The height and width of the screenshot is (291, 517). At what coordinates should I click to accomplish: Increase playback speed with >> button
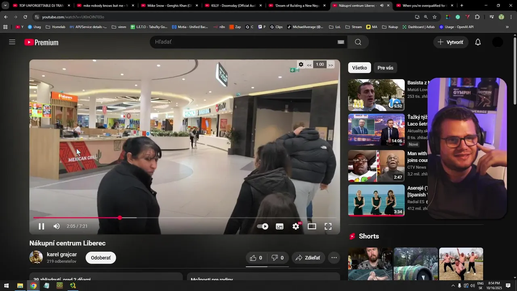point(330,65)
